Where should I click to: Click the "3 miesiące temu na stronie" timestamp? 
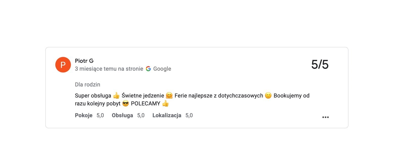point(109,69)
